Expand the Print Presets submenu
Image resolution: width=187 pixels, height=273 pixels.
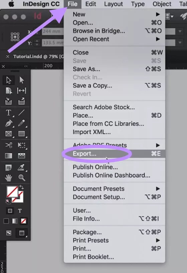[x=115, y=241]
